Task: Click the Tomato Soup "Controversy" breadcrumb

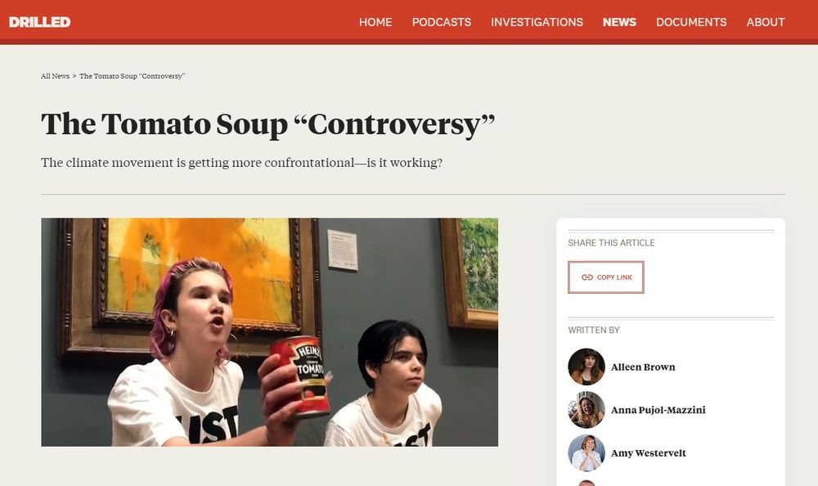Action: click(x=133, y=76)
